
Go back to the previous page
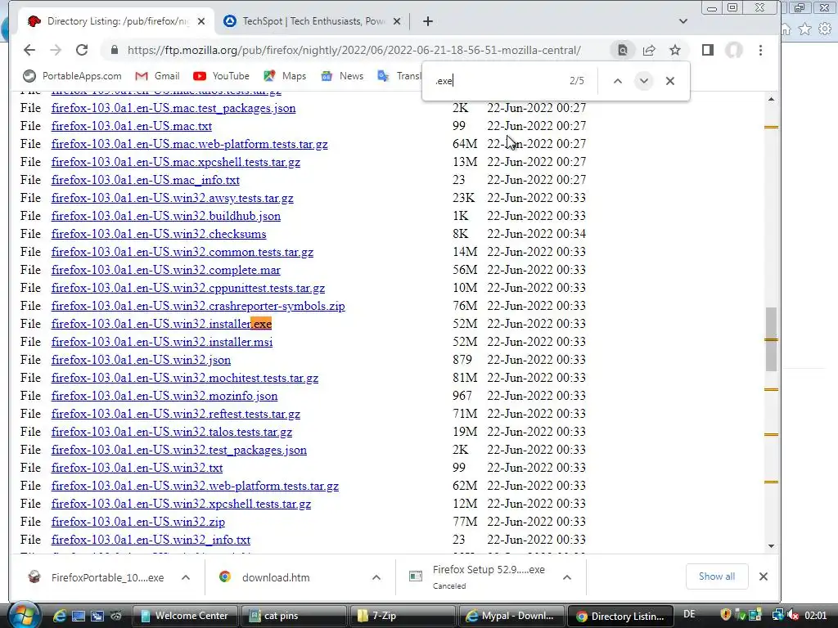click(x=29, y=50)
